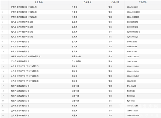This screenshot has height=118, width=161.
Task: Select model NJ6606AC cell
Action: [x=132, y=96]
